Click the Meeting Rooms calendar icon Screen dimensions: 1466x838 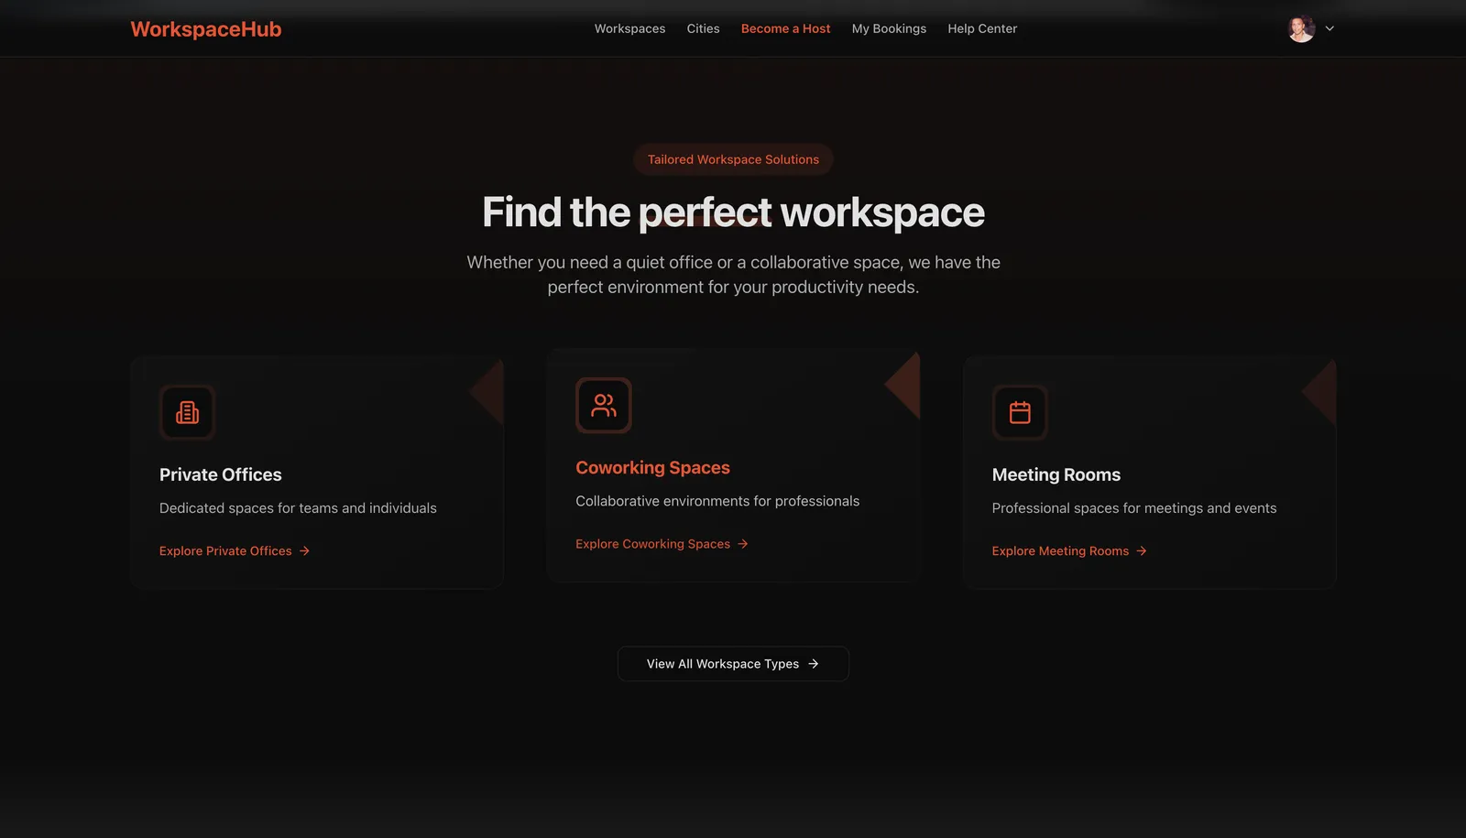click(x=1020, y=412)
